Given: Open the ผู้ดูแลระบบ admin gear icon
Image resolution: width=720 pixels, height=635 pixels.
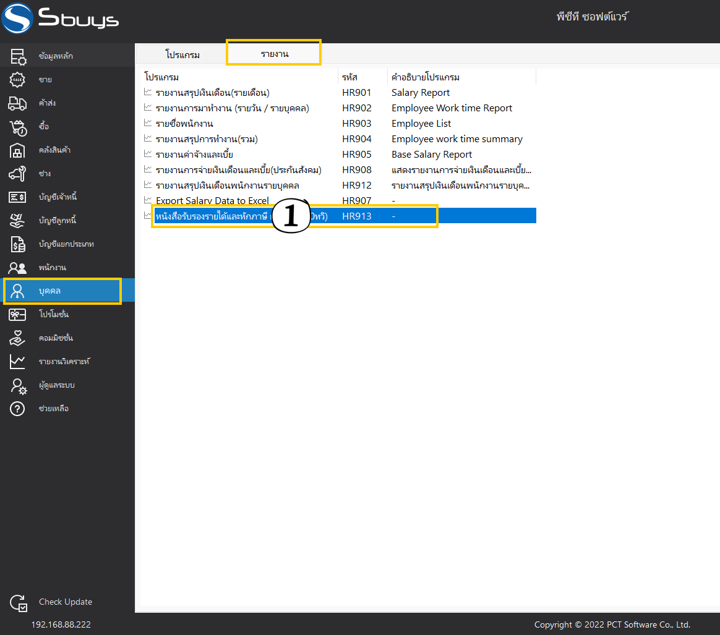Looking at the screenshot, I should click(x=19, y=386).
